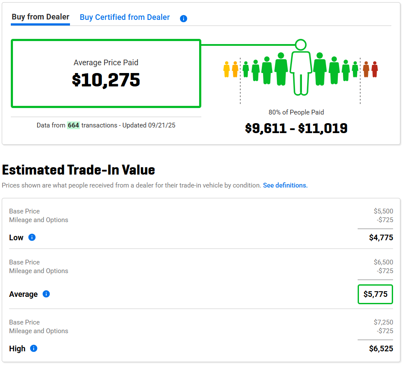Click the leftmost yellow person icon

pyautogui.click(x=226, y=69)
